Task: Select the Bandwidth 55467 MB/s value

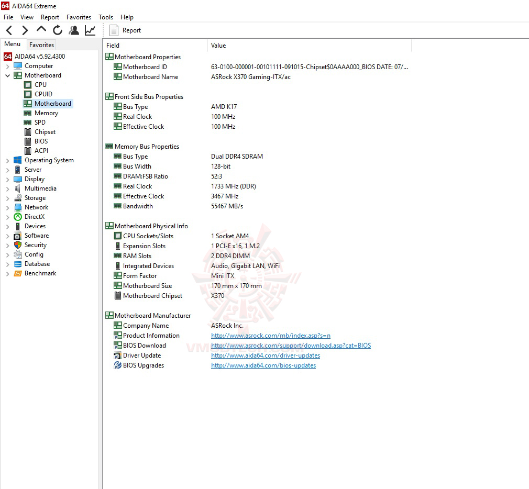Action: [x=227, y=206]
